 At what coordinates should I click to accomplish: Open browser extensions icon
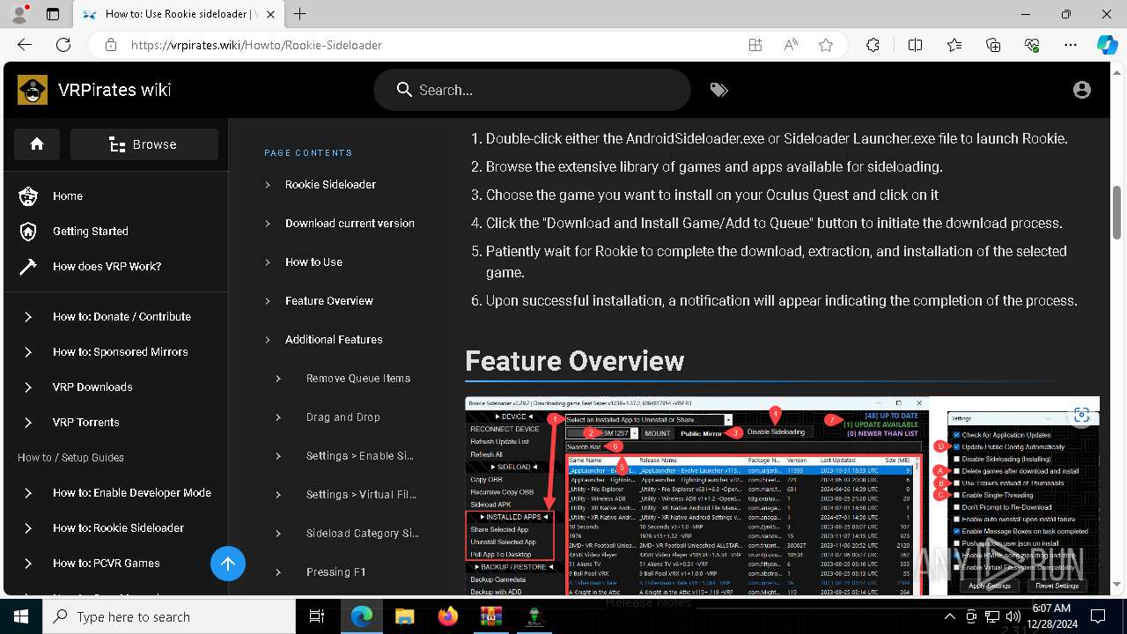pyautogui.click(x=873, y=45)
